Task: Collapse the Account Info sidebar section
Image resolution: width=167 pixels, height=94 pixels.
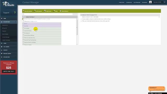Action: 16,22
